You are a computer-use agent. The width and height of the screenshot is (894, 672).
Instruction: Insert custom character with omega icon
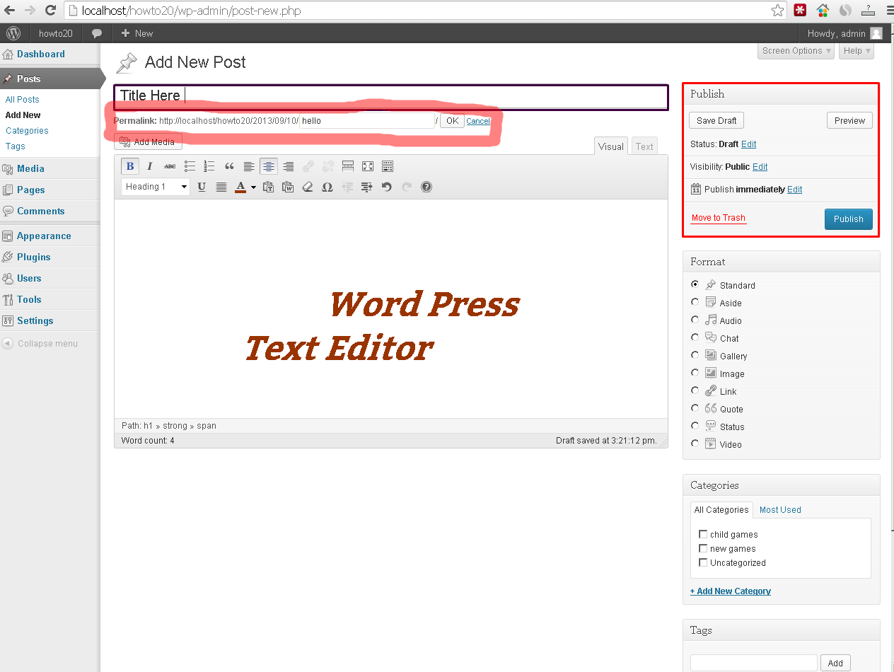pyautogui.click(x=327, y=187)
